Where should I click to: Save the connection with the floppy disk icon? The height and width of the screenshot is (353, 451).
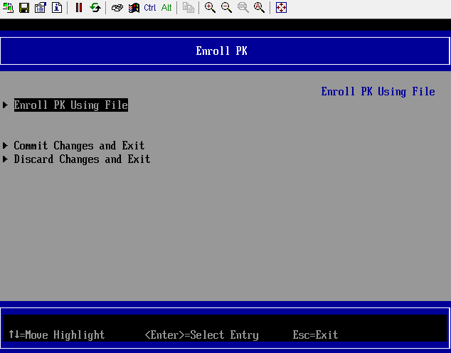pyautogui.click(x=24, y=8)
